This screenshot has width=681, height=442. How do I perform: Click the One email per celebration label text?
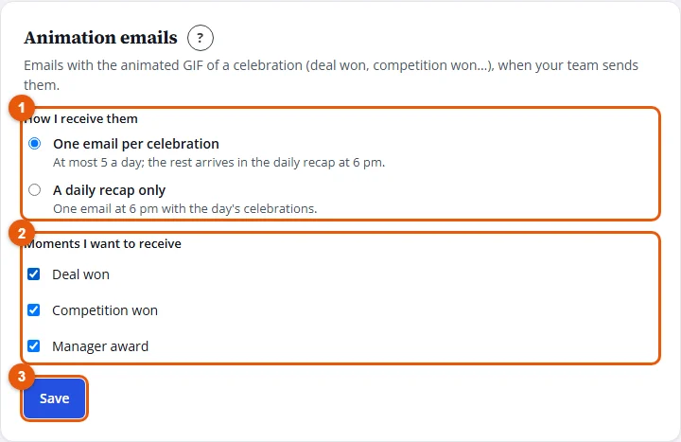(136, 144)
